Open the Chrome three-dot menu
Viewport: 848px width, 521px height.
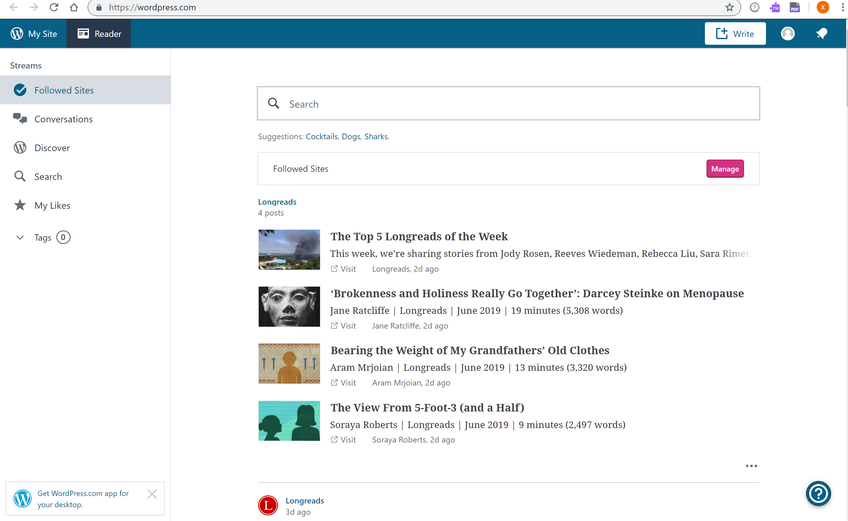pyautogui.click(x=842, y=7)
